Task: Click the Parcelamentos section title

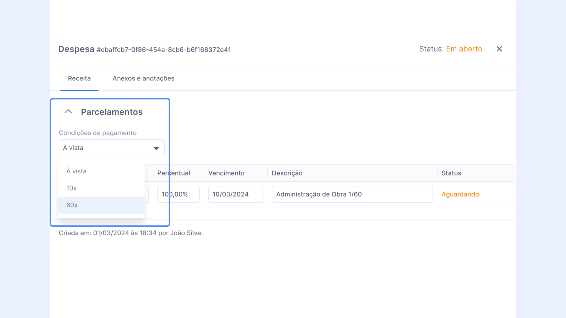Action: tap(112, 112)
